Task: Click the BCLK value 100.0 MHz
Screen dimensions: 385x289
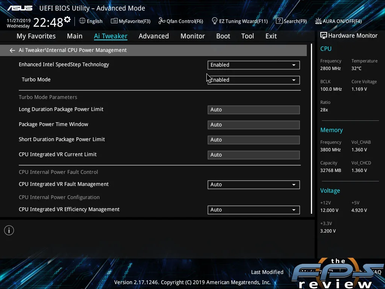Action: pos(331,89)
